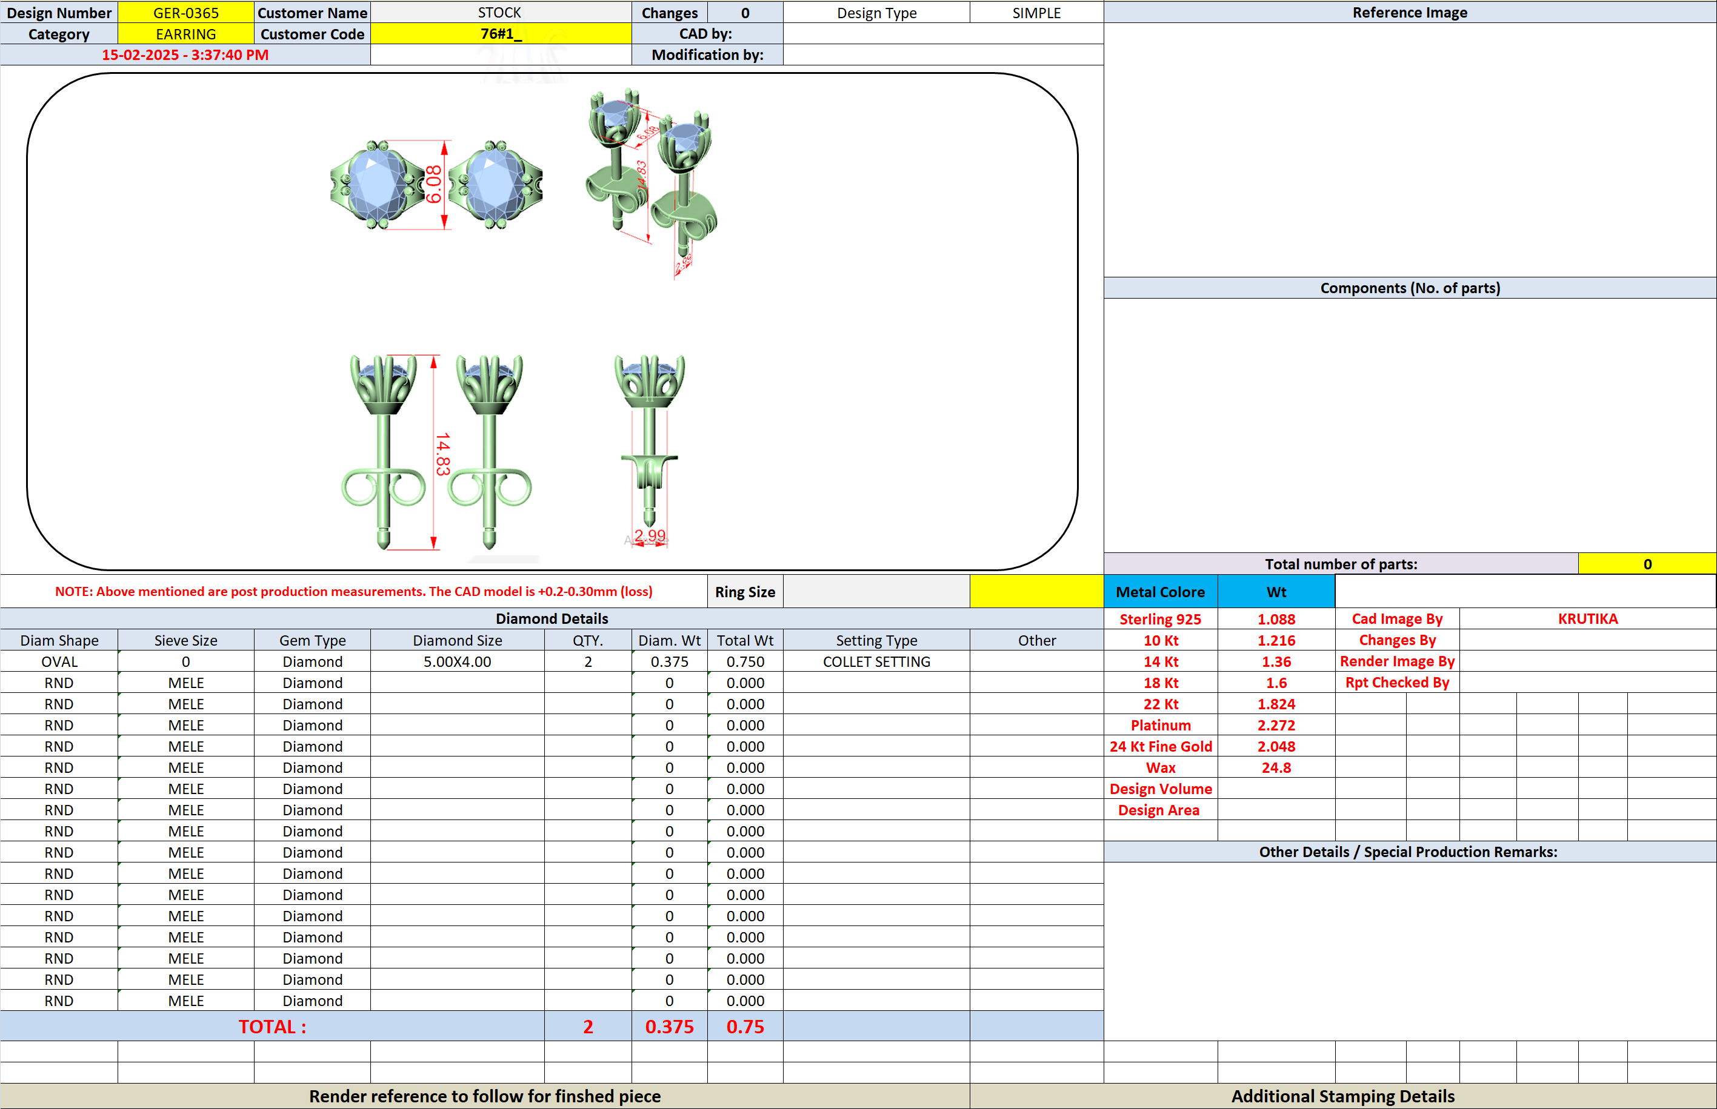
Task: Click the customer name value STOCK
Action: tap(500, 12)
